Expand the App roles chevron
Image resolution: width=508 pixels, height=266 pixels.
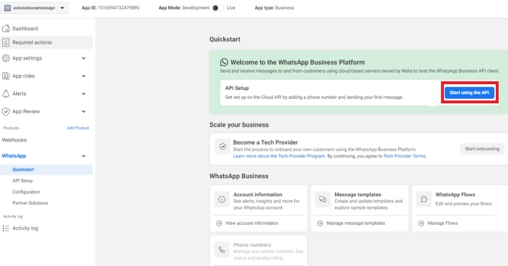(83, 76)
